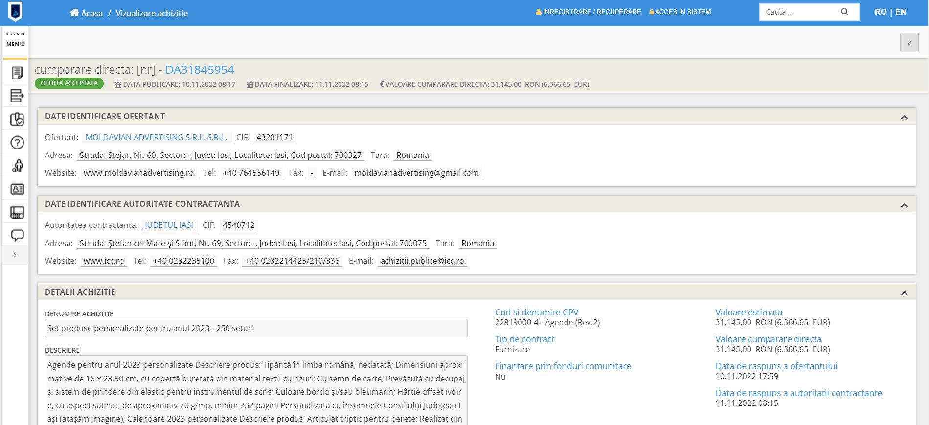Open INREGISTRARE / RECUPERARE
This screenshot has height=425, width=929.
point(592,12)
